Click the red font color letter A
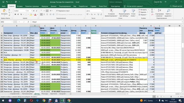The height and width of the screenshot is (103, 184). (35, 15)
